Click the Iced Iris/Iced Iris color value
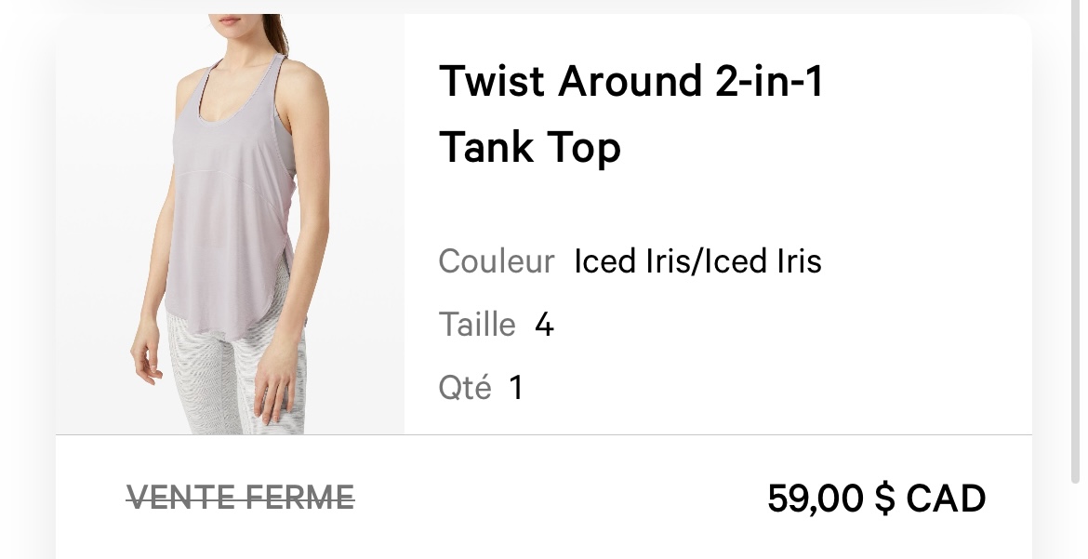Screen dimensions: 1088x559 point(697,261)
